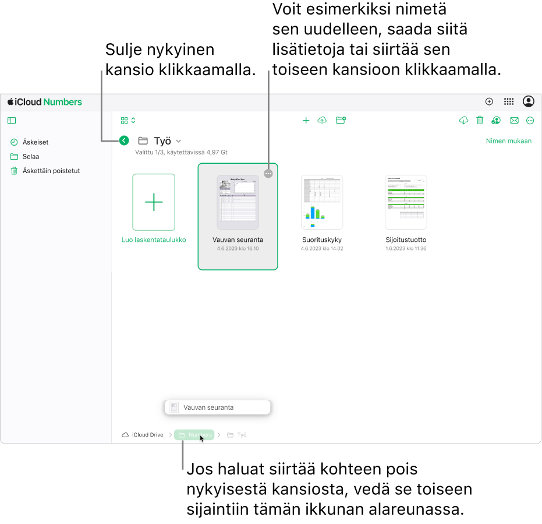The height and width of the screenshot is (524, 542).
Task: Click the download from cloud icon
Action: (463, 121)
